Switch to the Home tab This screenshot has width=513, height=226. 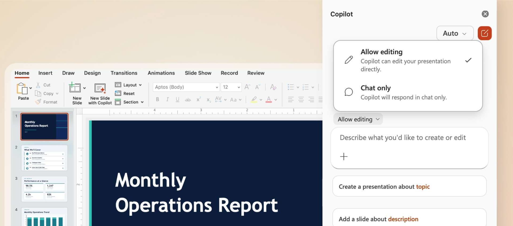click(x=22, y=73)
